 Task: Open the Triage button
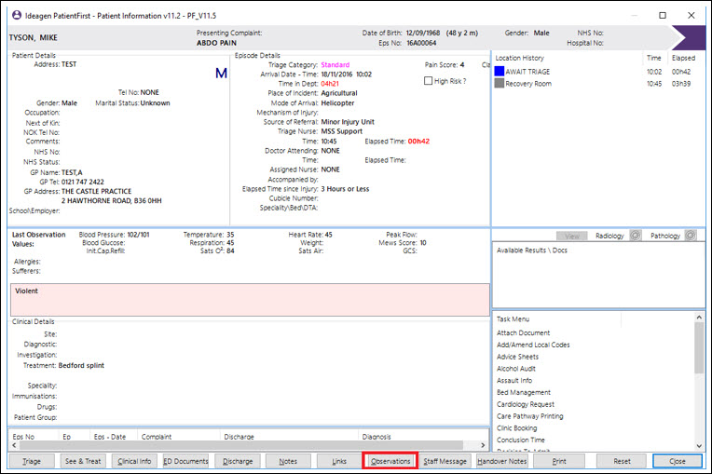click(32, 461)
